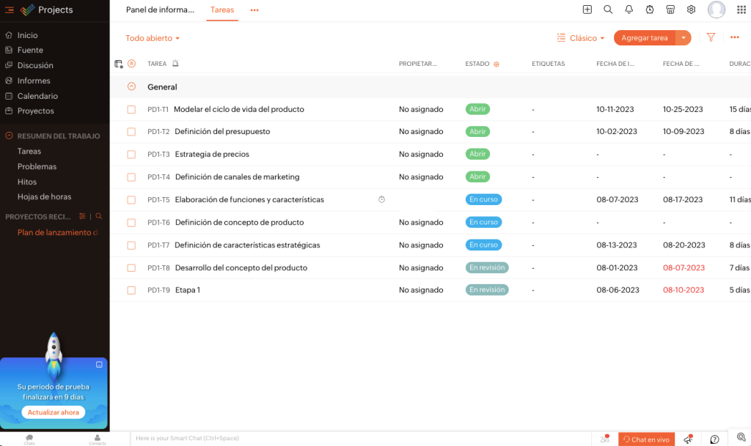Open the apps grid icon in top right

(740, 10)
